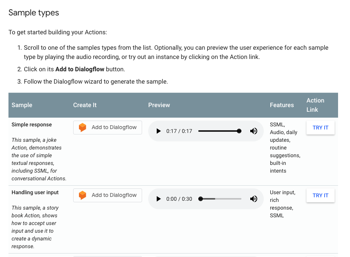Open TRY IT link for Handling user input
This screenshot has height=257, width=350.
[320, 195]
